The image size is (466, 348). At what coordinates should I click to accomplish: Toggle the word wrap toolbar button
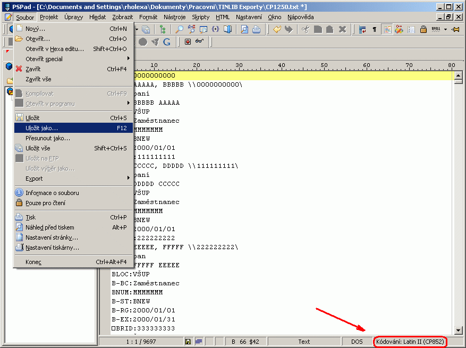pyautogui.click(x=363, y=29)
